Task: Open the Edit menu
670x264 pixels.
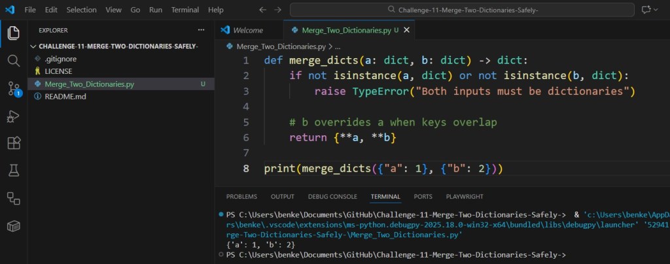Action: [51, 10]
